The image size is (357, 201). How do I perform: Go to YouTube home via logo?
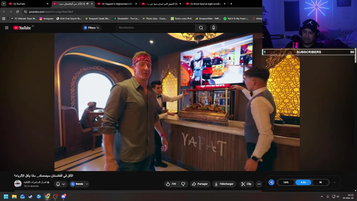(22, 28)
